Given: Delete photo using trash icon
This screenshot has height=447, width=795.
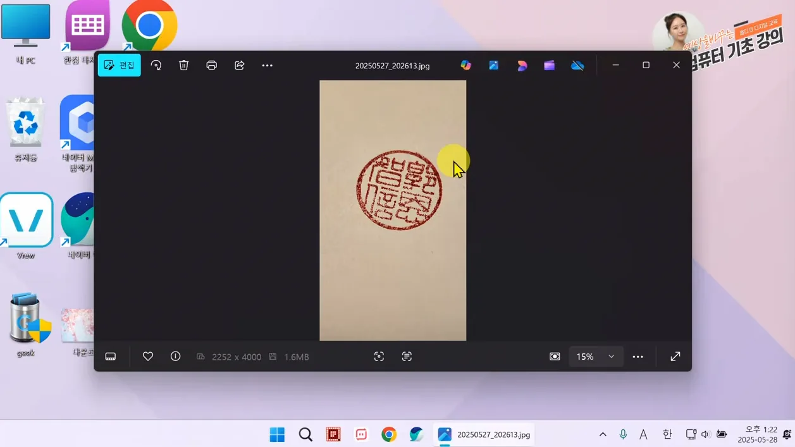Looking at the screenshot, I should click(184, 65).
